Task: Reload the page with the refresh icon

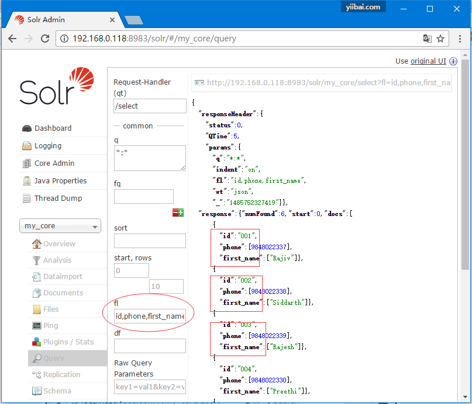Action: (45, 39)
